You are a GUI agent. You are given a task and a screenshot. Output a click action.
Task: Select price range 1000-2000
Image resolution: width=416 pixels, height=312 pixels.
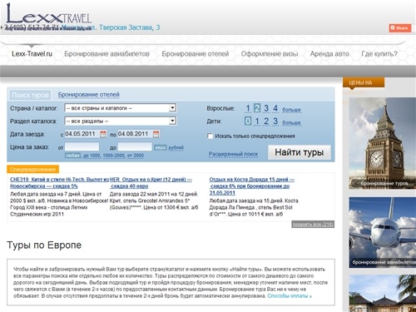pos(113,156)
